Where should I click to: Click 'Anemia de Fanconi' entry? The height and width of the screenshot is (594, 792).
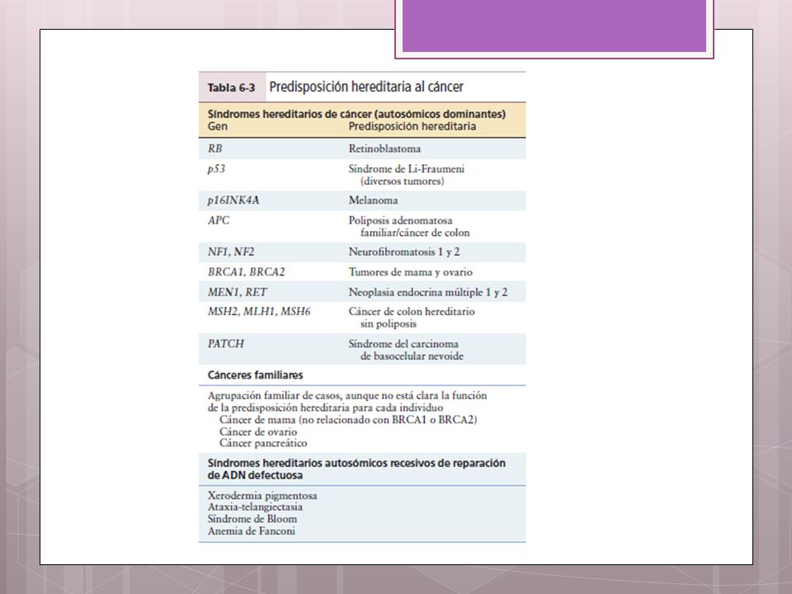(252, 531)
